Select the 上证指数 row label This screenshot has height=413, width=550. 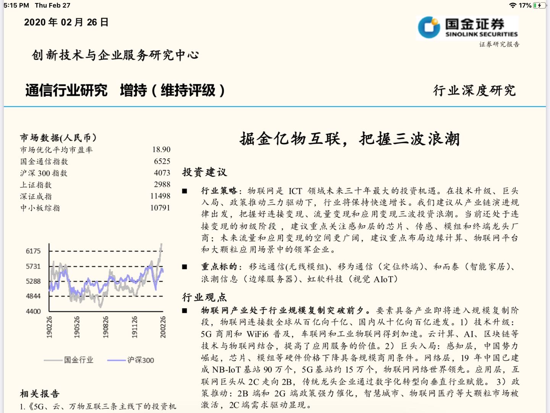36,185
